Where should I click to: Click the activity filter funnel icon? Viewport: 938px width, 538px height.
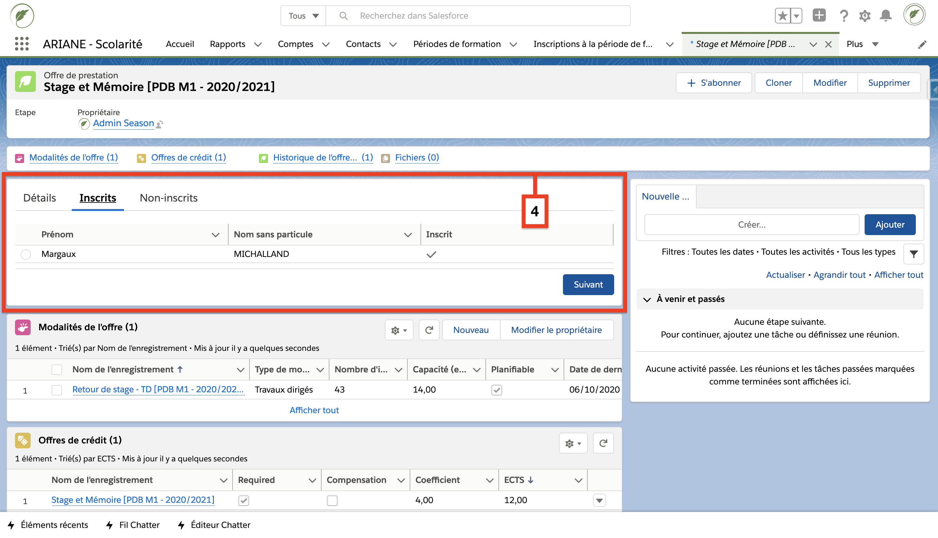point(913,254)
